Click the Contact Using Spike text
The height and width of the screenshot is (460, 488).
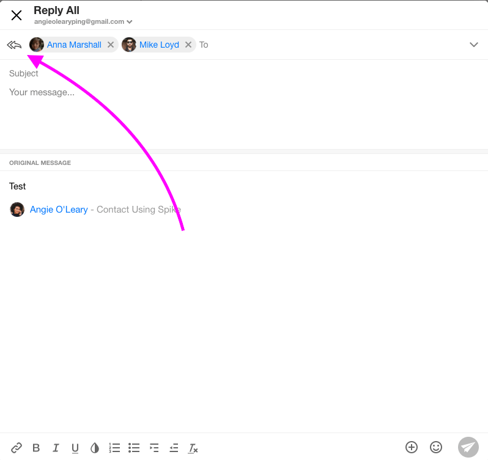click(139, 210)
